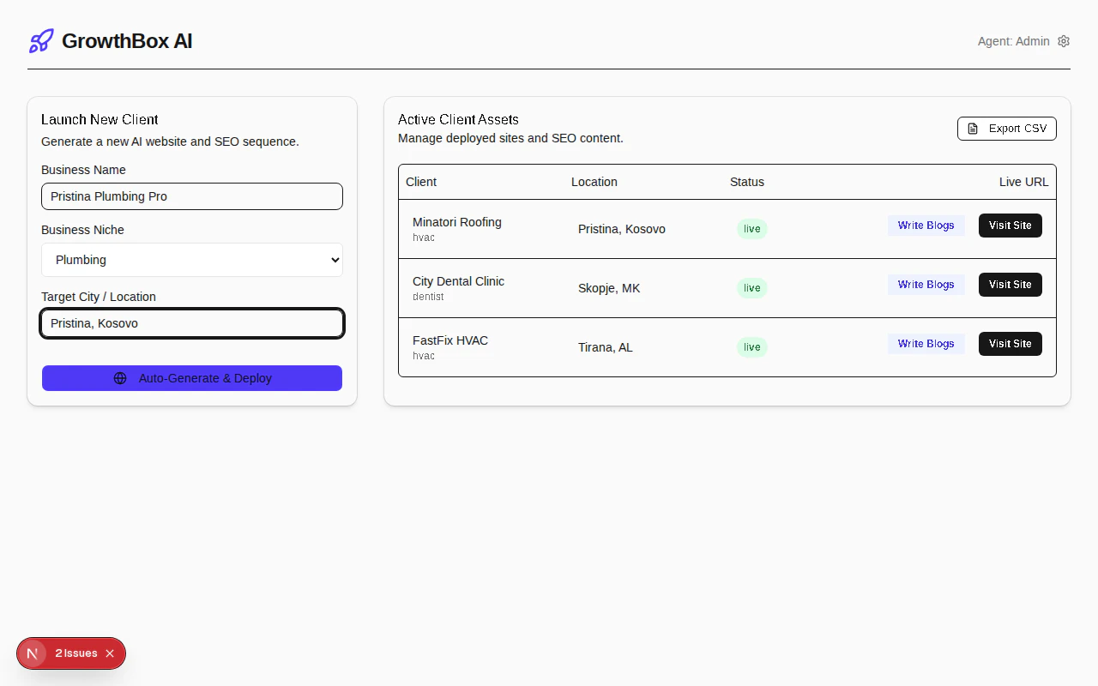Visit Site for City Dental Clinic
The height and width of the screenshot is (686, 1098).
coord(1011,285)
